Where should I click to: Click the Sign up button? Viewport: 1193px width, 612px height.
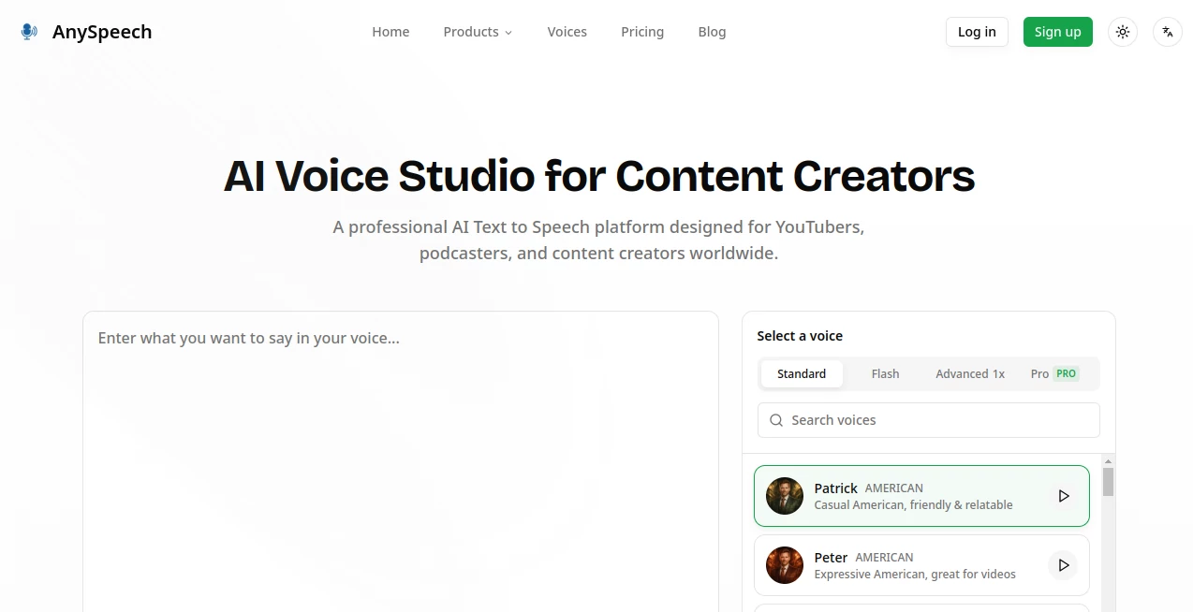(1057, 32)
